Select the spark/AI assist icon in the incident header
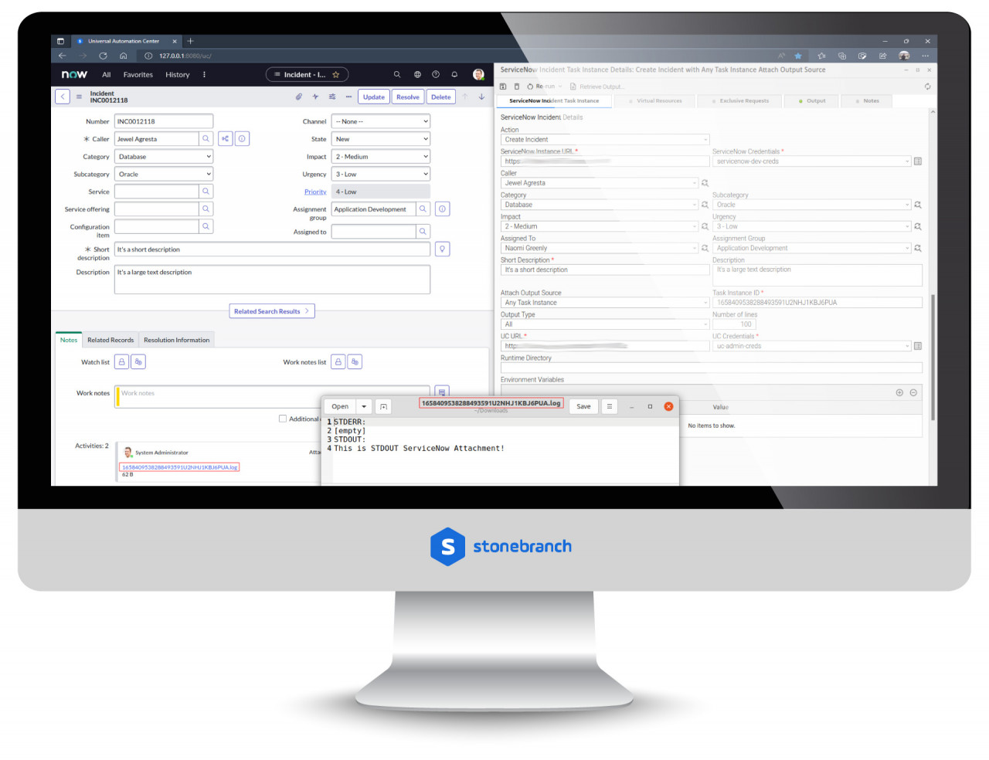Screen dimensions: 989x760 click(317, 97)
